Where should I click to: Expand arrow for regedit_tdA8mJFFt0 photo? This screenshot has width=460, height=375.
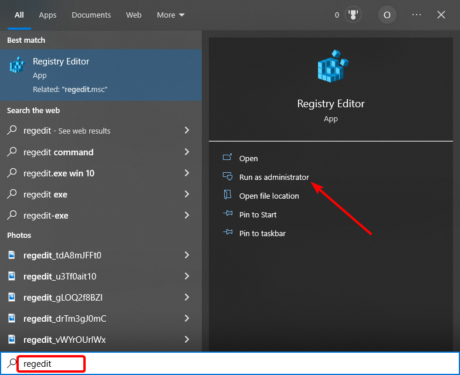tap(187, 255)
